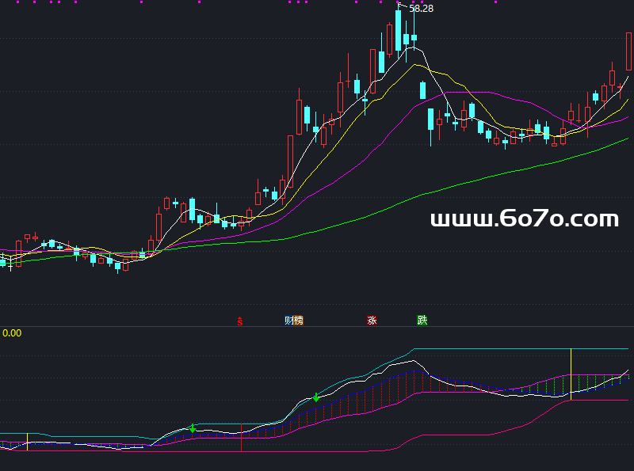
Task: Click the 58.28 peak price label
Action: coord(421,9)
